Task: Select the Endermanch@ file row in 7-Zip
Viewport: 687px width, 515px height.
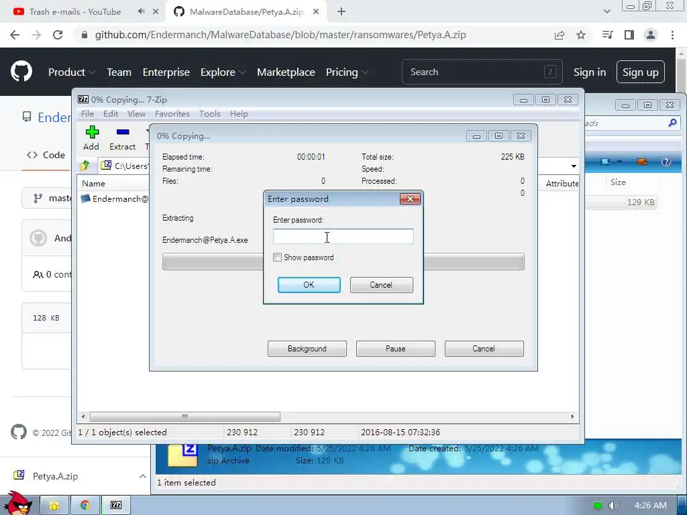Action: [115, 198]
